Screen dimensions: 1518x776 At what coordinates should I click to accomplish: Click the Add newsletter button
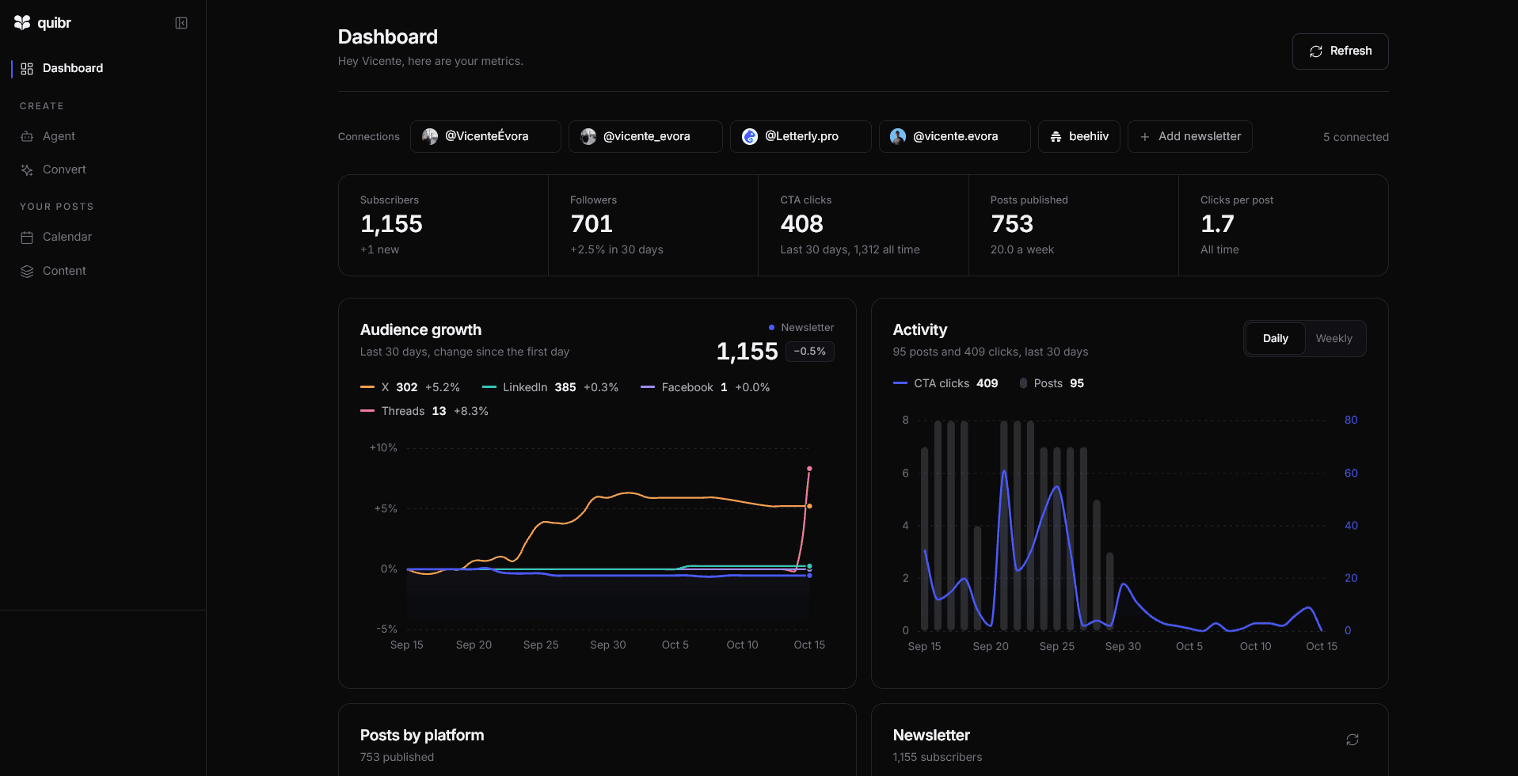(x=1190, y=136)
